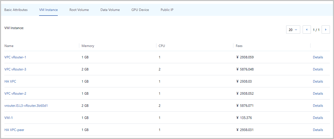Open the GPU Device tab
334x139 pixels.
(x=140, y=10)
